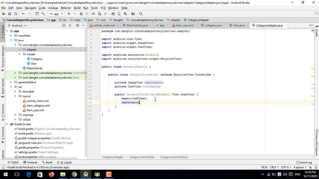This screenshot has width=319, height=179.
Task: Change CRLF line separator in status bar
Action: tap(274, 168)
